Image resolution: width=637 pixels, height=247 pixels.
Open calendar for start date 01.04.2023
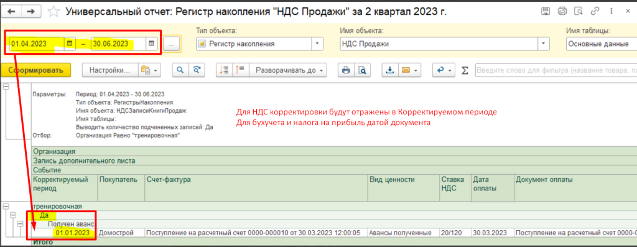70,44
